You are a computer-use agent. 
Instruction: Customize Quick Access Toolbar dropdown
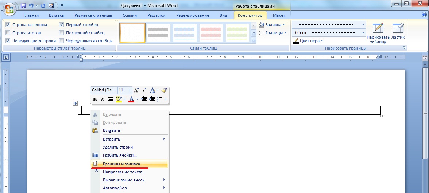click(62, 5)
